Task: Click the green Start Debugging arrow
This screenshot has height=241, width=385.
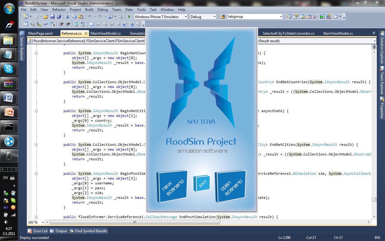Action: (x=129, y=17)
